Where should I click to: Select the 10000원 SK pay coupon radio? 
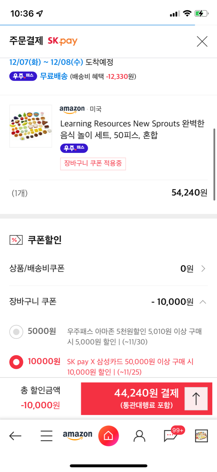[x=16, y=362]
